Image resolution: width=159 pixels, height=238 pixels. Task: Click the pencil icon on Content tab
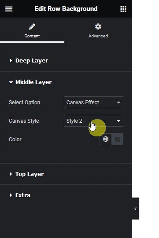tap(32, 27)
